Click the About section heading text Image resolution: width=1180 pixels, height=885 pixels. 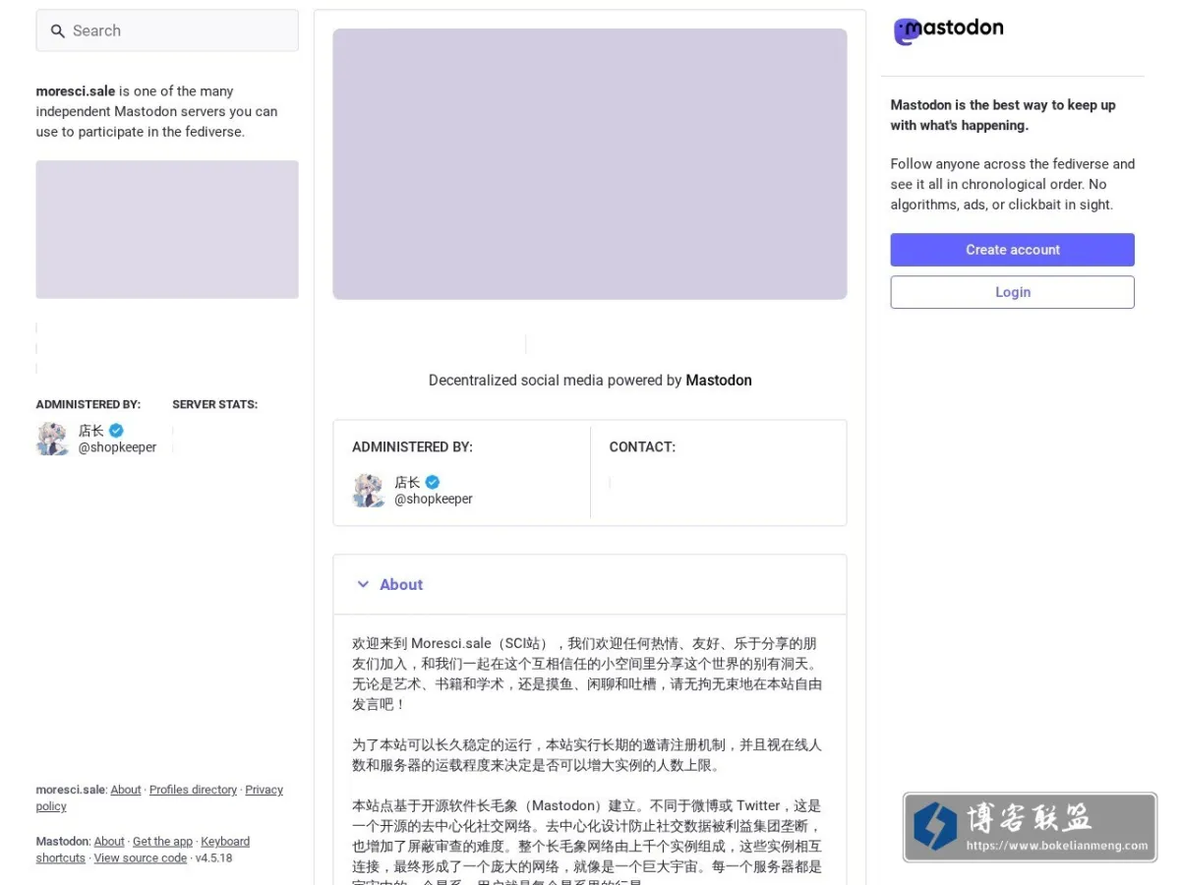(401, 584)
